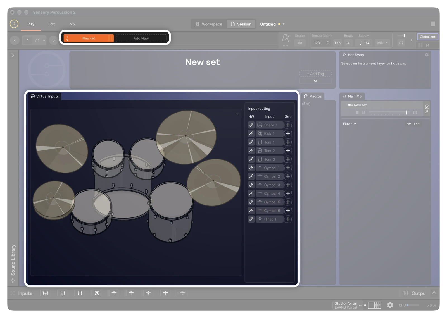Toggle the metronome icon
The image size is (447, 318).
coord(286,39)
